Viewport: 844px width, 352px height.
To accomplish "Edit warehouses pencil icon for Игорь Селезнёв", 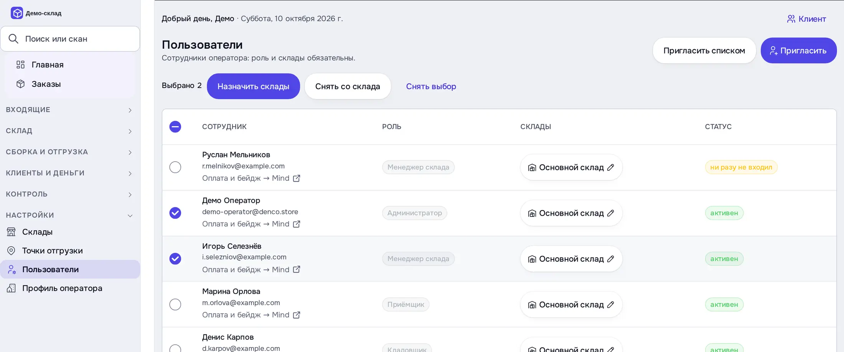I will (610, 259).
